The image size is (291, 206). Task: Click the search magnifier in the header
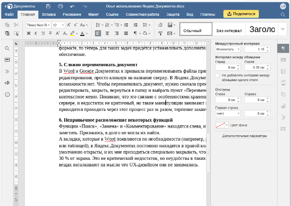click(283, 14)
